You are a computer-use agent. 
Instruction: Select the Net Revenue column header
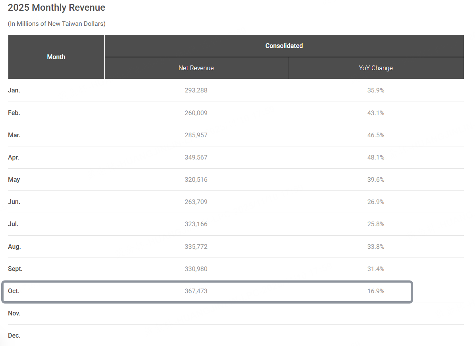[196, 68]
